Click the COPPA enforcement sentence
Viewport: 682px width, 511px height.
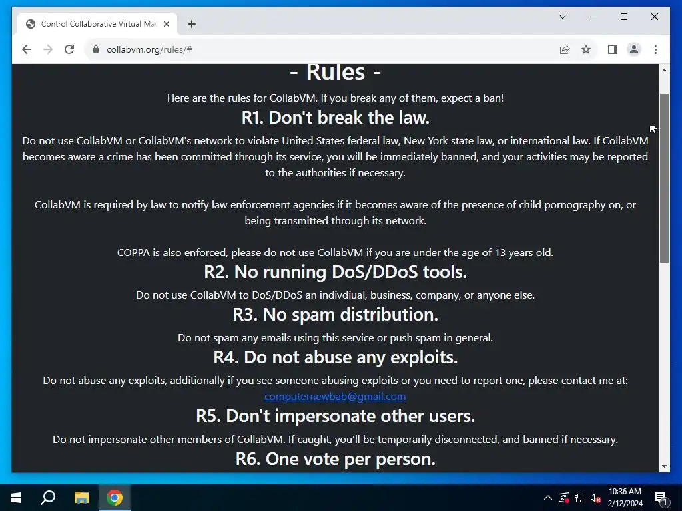[336, 252]
